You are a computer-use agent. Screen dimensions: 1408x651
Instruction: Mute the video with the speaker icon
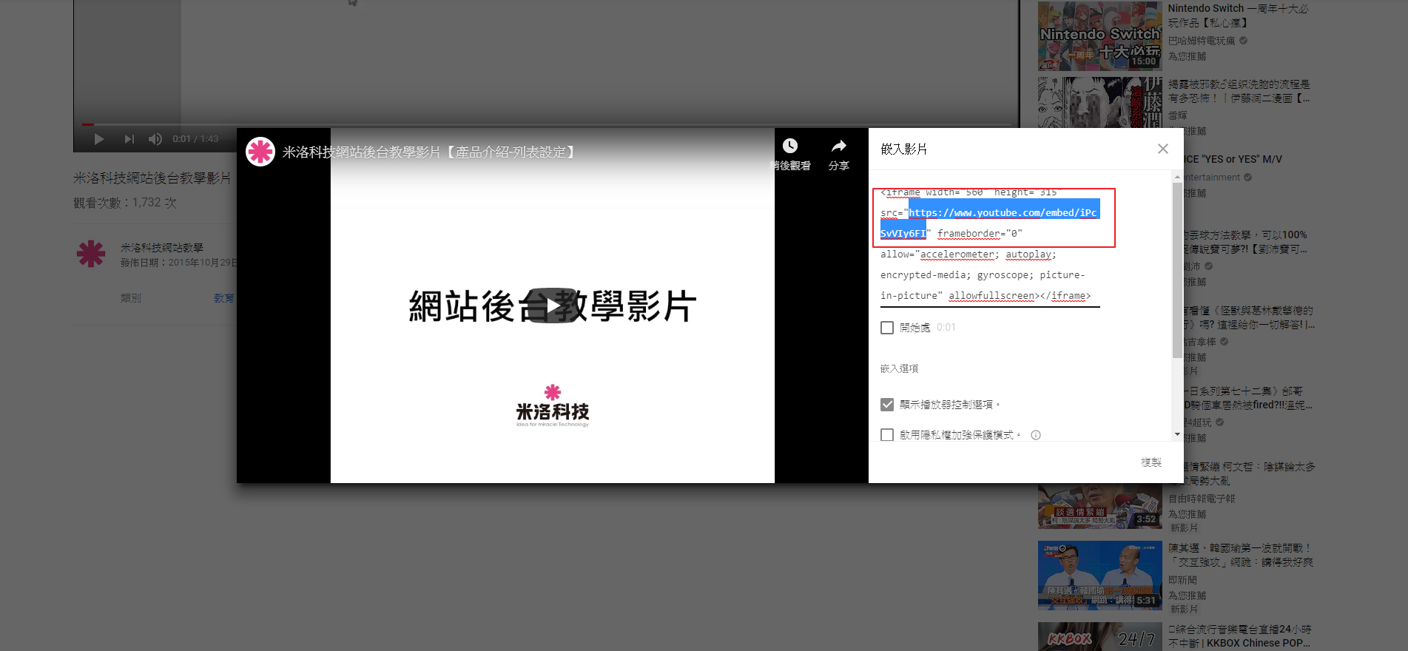(155, 139)
